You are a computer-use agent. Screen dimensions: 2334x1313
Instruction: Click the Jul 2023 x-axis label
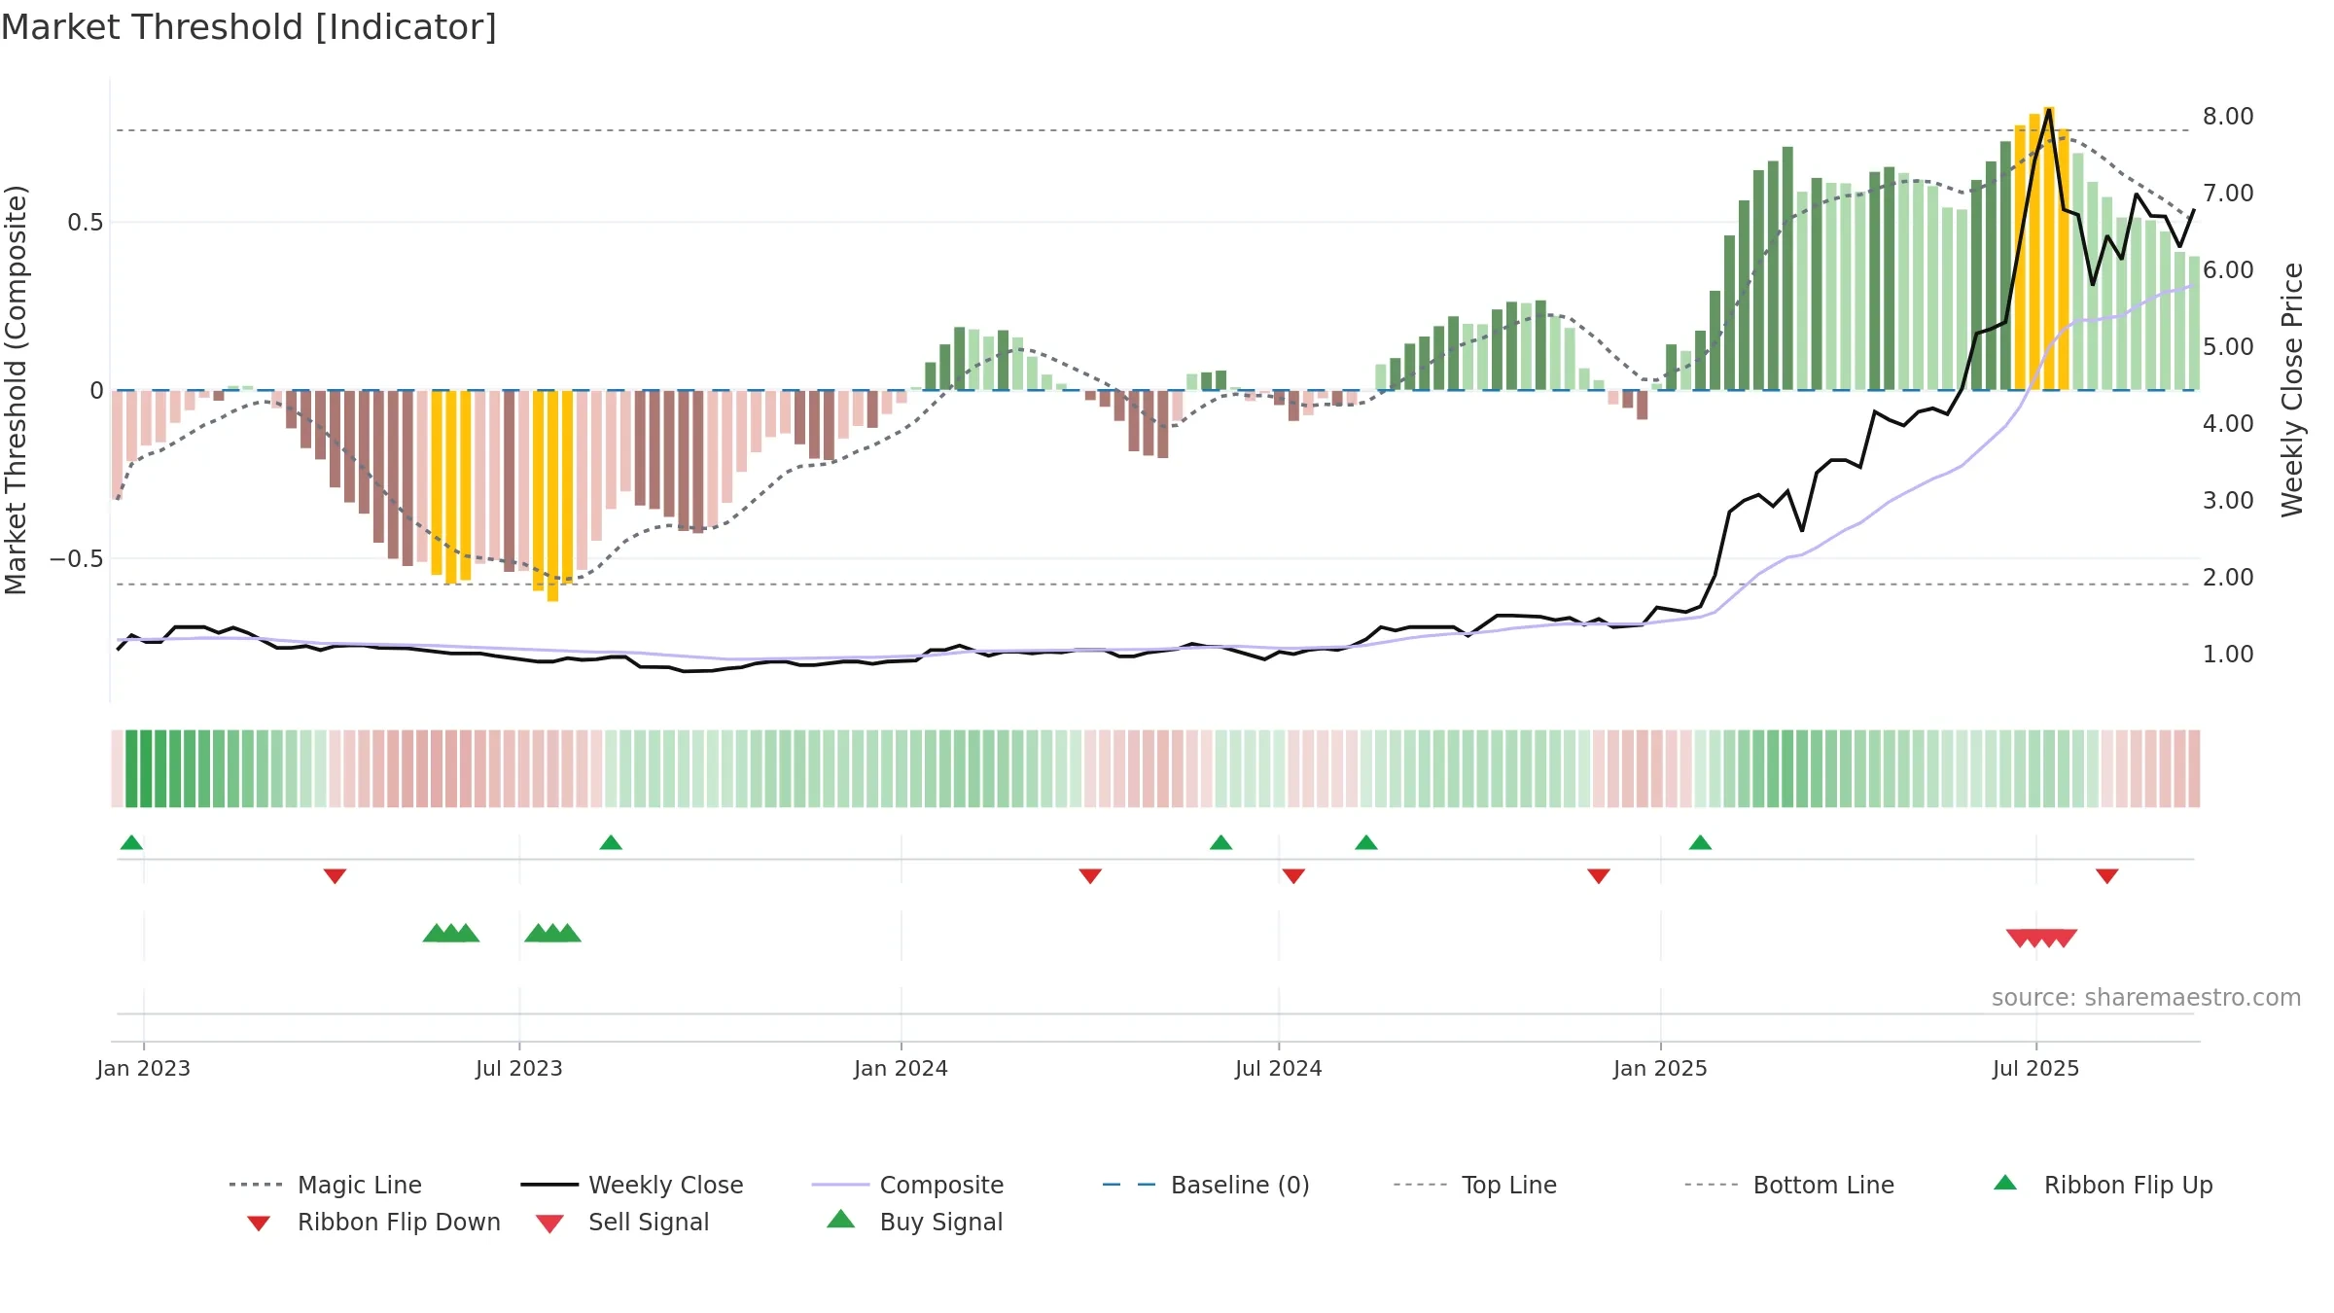[519, 1069]
